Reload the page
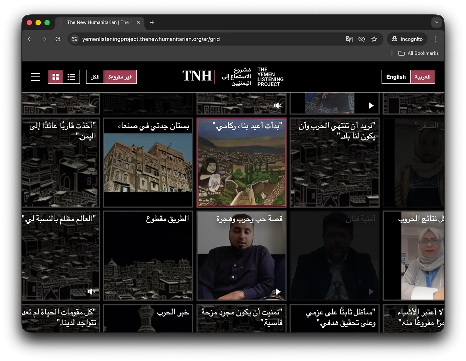The height and width of the screenshot is (361, 466). [x=58, y=39]
